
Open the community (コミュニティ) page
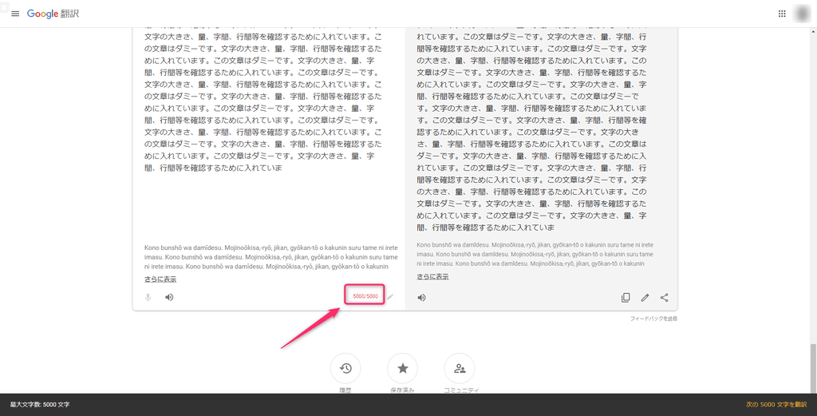coord(460,368)
